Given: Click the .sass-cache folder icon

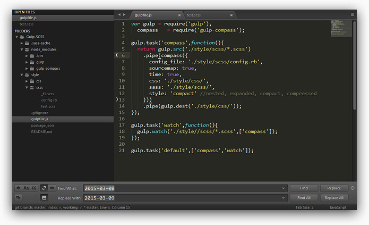Looking at the screenshot, I should pyautogui.click(x=27, y=43).
